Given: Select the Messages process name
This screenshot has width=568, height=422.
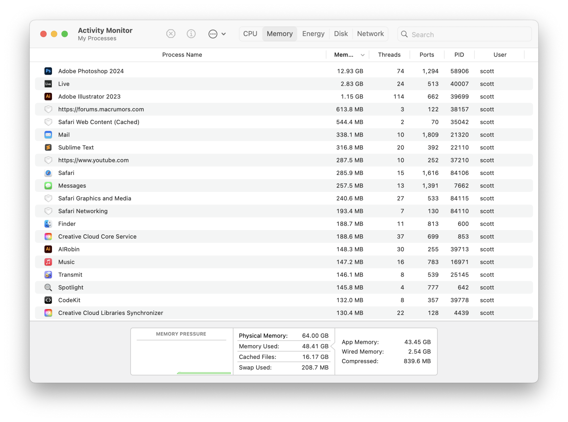Looking at the screenshot, I should (x=72, y=185).
